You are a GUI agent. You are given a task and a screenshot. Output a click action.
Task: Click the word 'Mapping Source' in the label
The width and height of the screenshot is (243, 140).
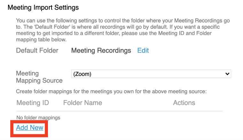(x=39, y=80)
